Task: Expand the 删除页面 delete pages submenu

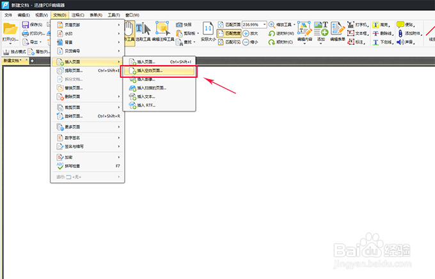Action: [88, 96]
